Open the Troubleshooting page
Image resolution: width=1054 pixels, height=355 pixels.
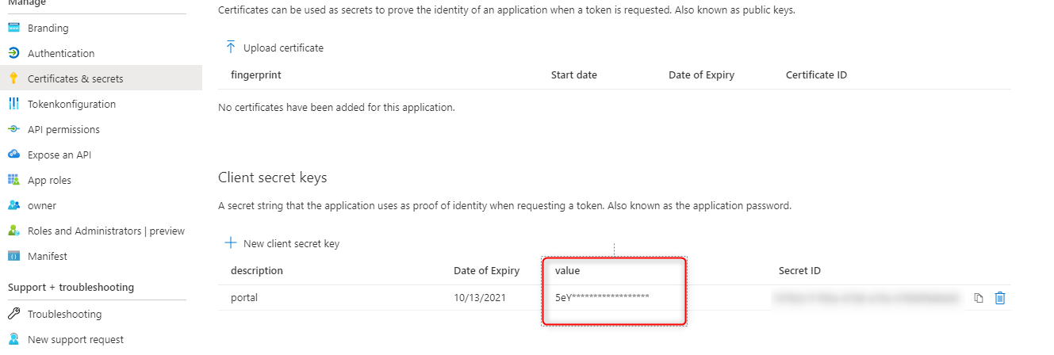64,314
